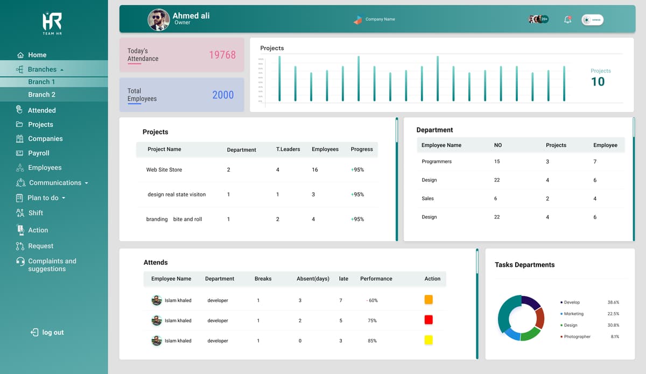Click the Payroll icon in sidebar
Viewport: 646px width, 374px height.
[20, 153]
